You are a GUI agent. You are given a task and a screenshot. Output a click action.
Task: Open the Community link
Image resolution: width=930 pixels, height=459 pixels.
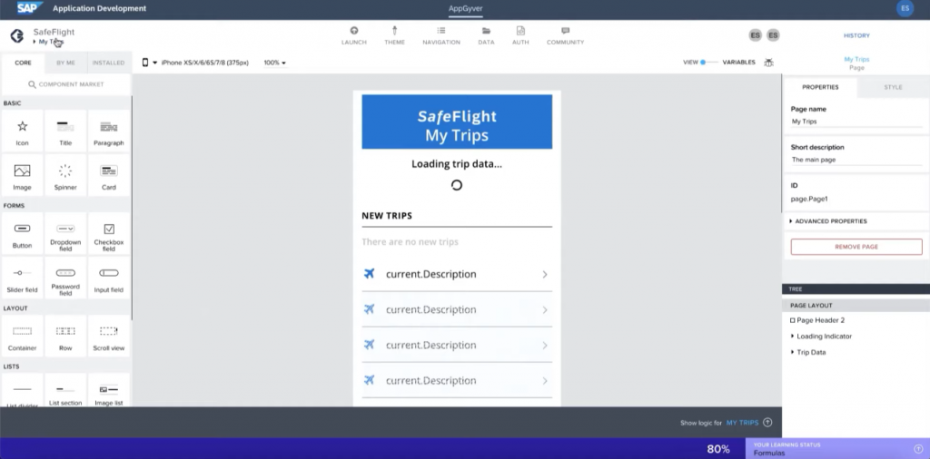click(x=565, y=35)
